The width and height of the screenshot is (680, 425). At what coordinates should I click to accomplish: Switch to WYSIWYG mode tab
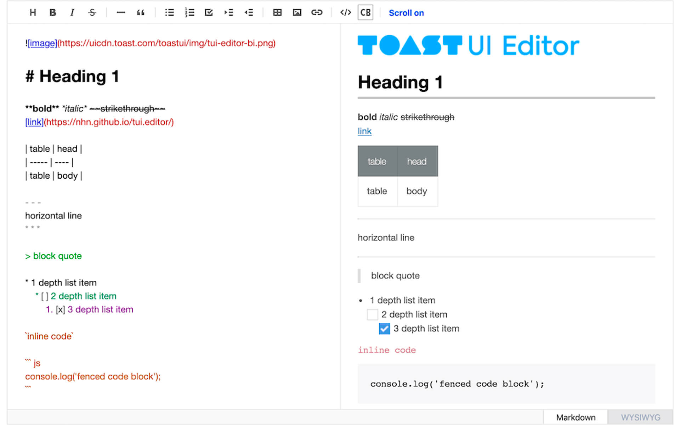tap(640, 417)
